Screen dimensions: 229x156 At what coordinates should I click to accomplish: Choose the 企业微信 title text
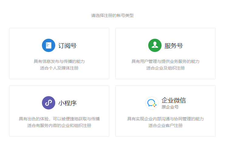coord(174,100)
